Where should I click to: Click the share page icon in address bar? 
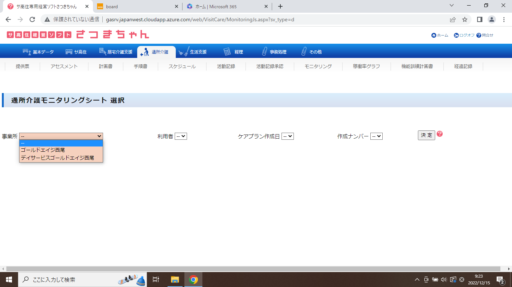coord(453,19)
